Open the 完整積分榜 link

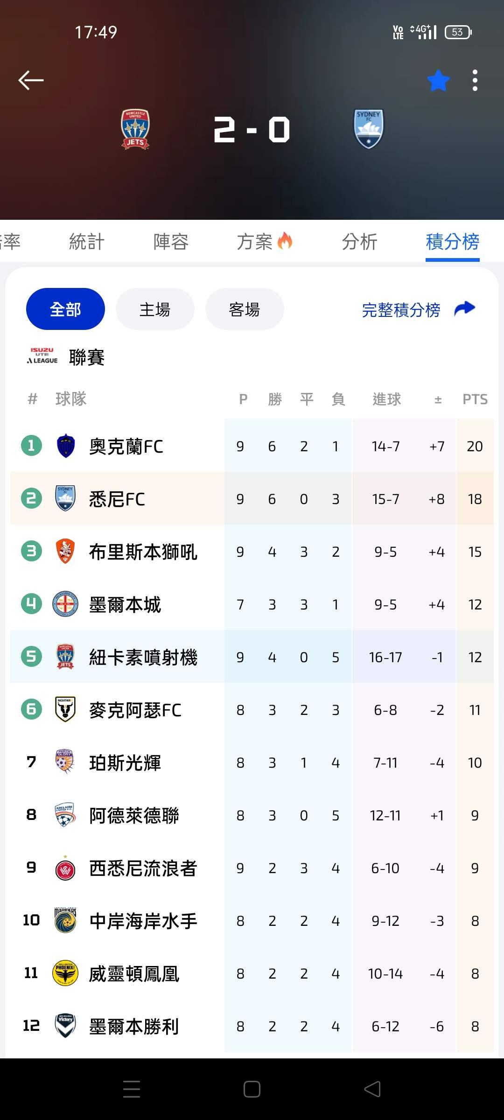[401, 310]
